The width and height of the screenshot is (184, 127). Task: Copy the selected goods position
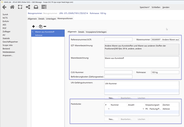coord(41,27)
